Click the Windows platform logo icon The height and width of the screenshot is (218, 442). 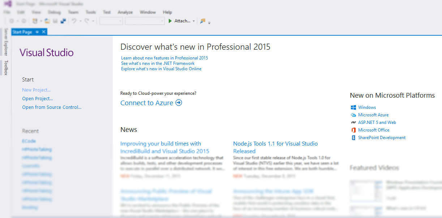click(353, 107)
